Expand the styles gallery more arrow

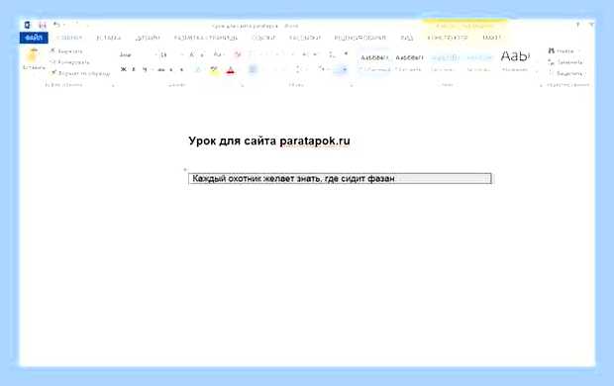tap(537, 72)
